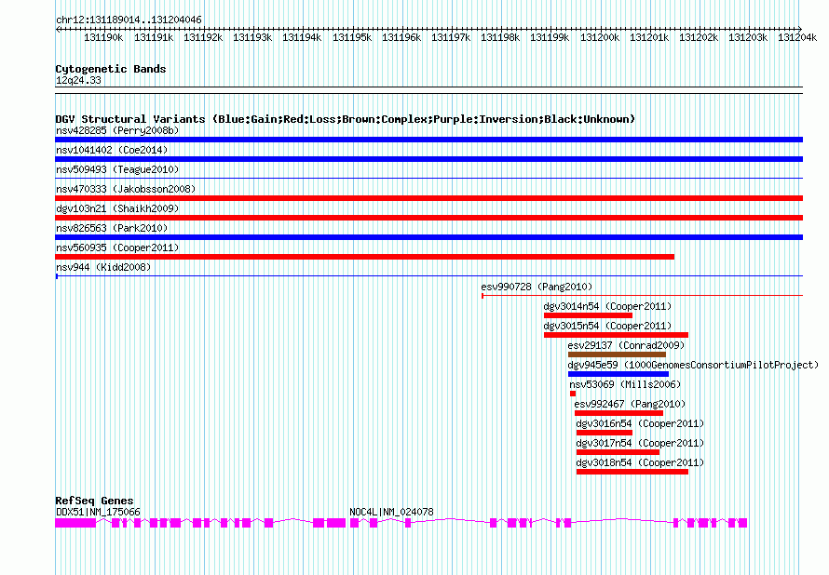Select the blue gain bar under nsv428285
Screen dimensions: 829x575
coord(428,140)
